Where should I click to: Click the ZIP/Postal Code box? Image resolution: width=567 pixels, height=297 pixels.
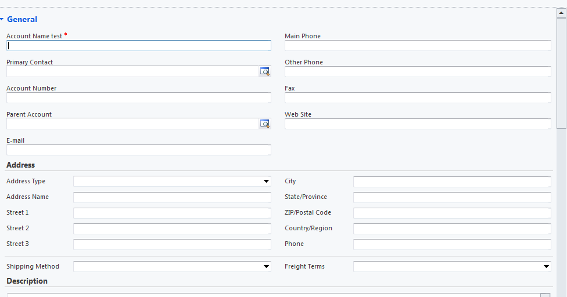452,213
